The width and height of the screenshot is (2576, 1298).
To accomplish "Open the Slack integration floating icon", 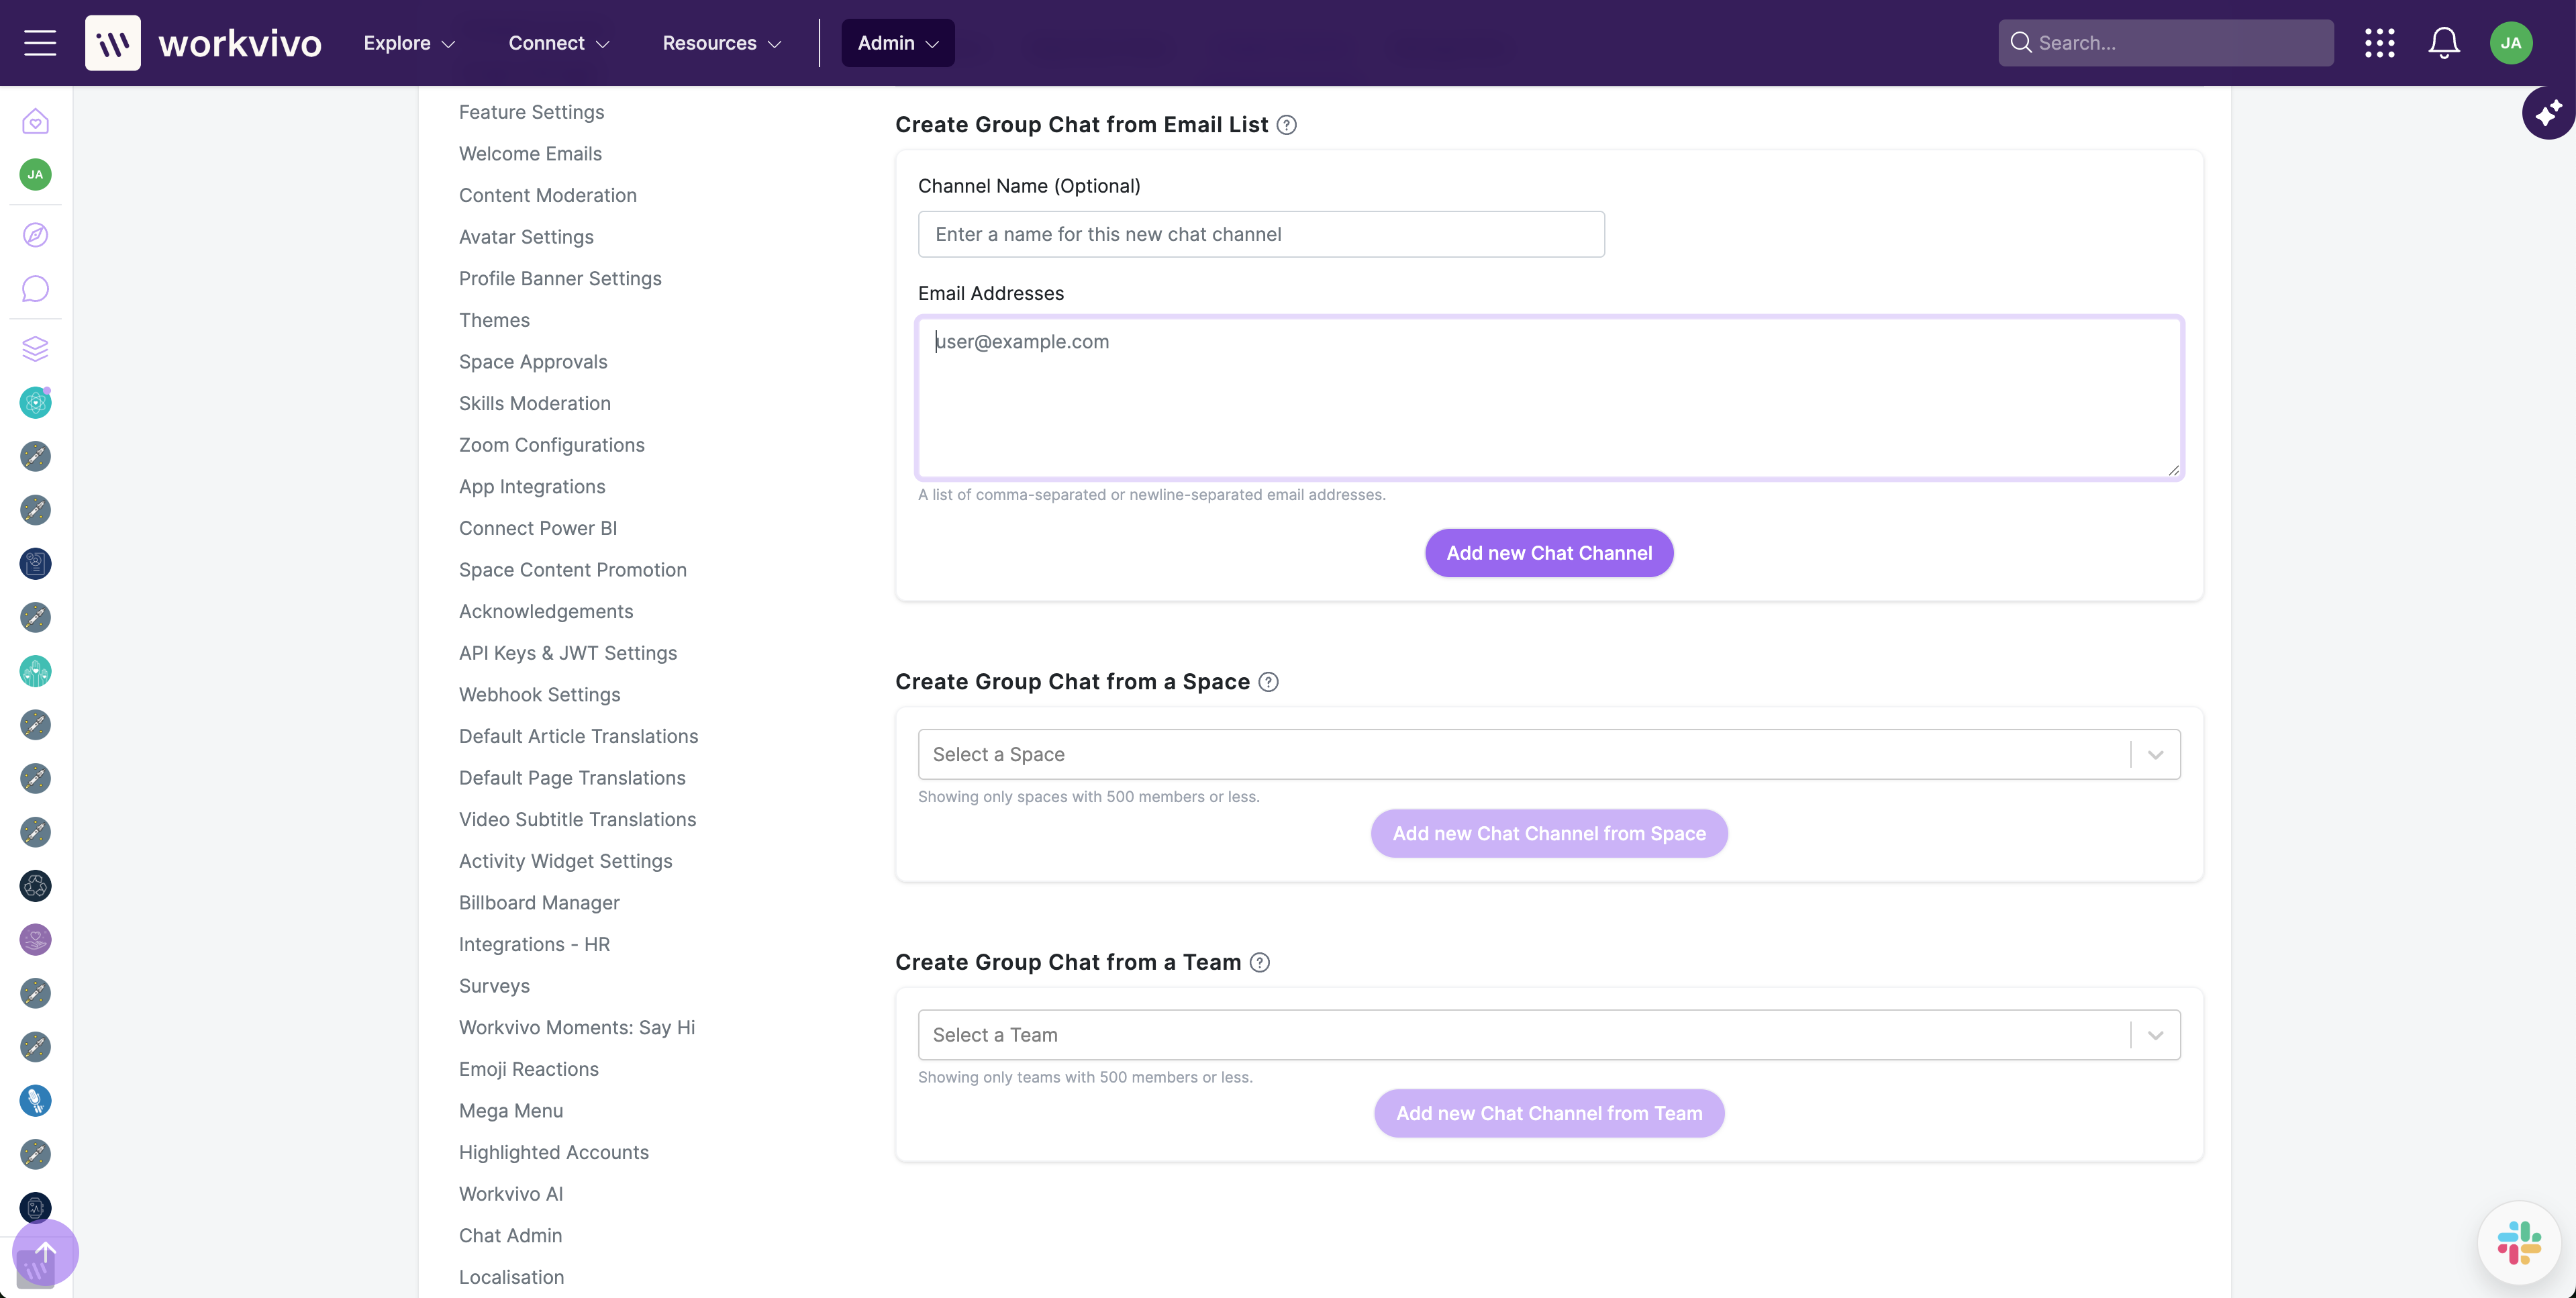I will click(x=2519, y=1243).
